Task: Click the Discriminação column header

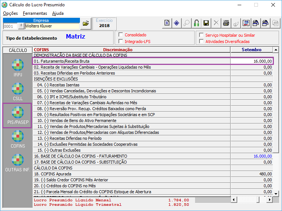Action: point(118,50)
